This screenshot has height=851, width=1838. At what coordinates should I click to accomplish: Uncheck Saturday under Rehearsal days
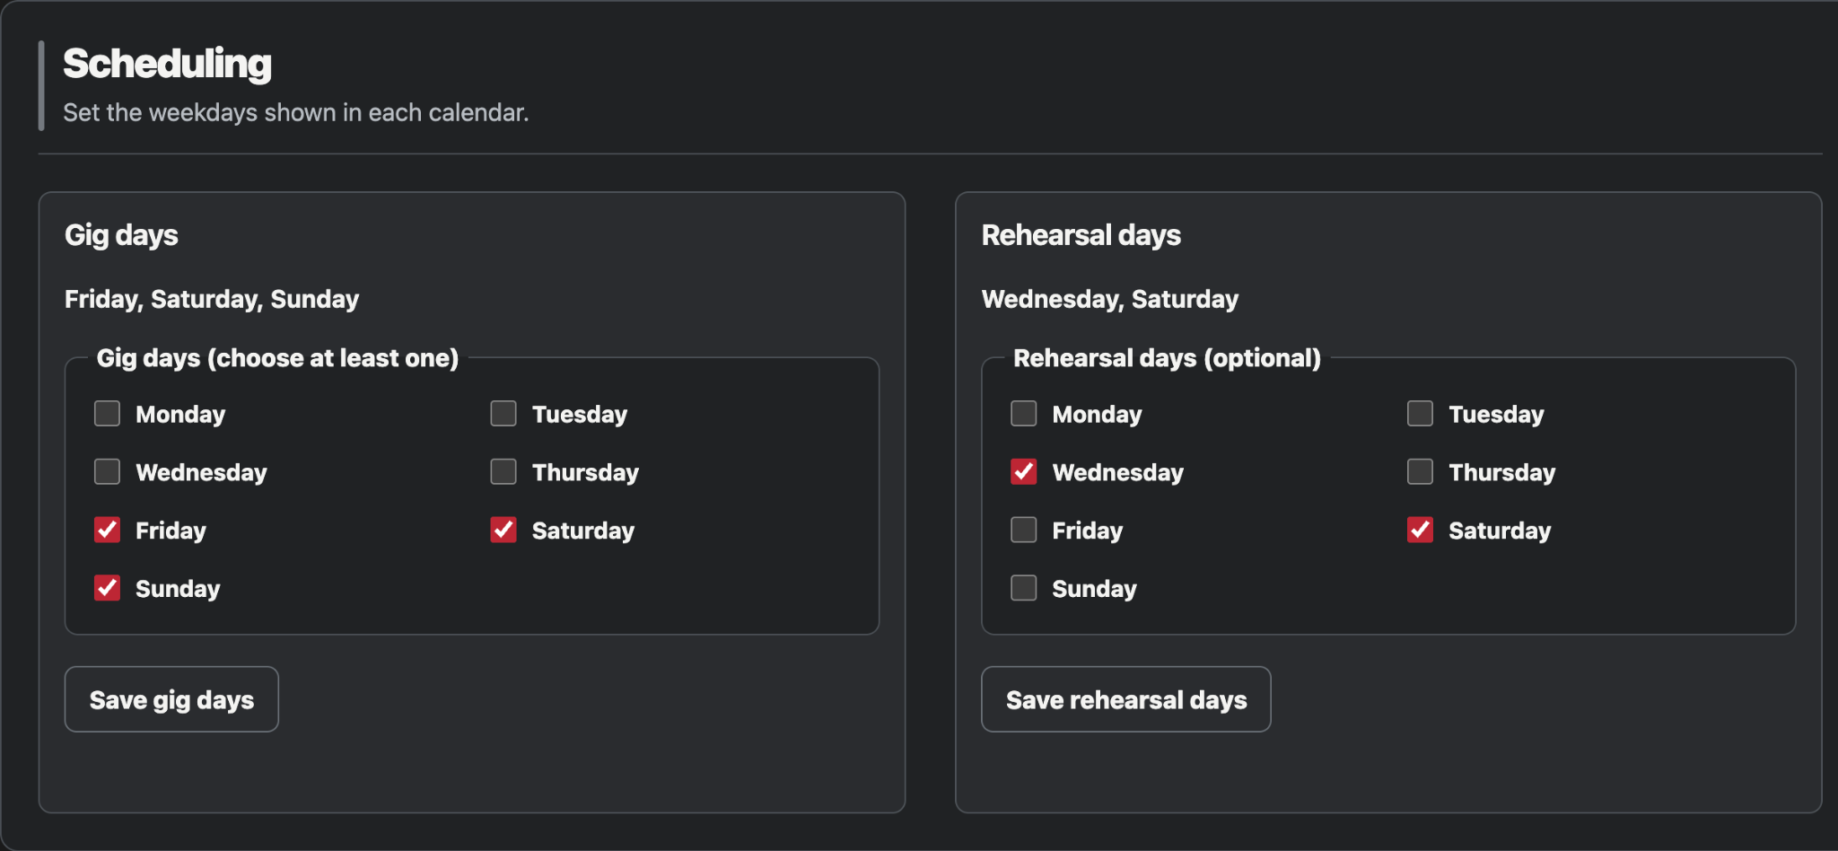click(1421, 531)
